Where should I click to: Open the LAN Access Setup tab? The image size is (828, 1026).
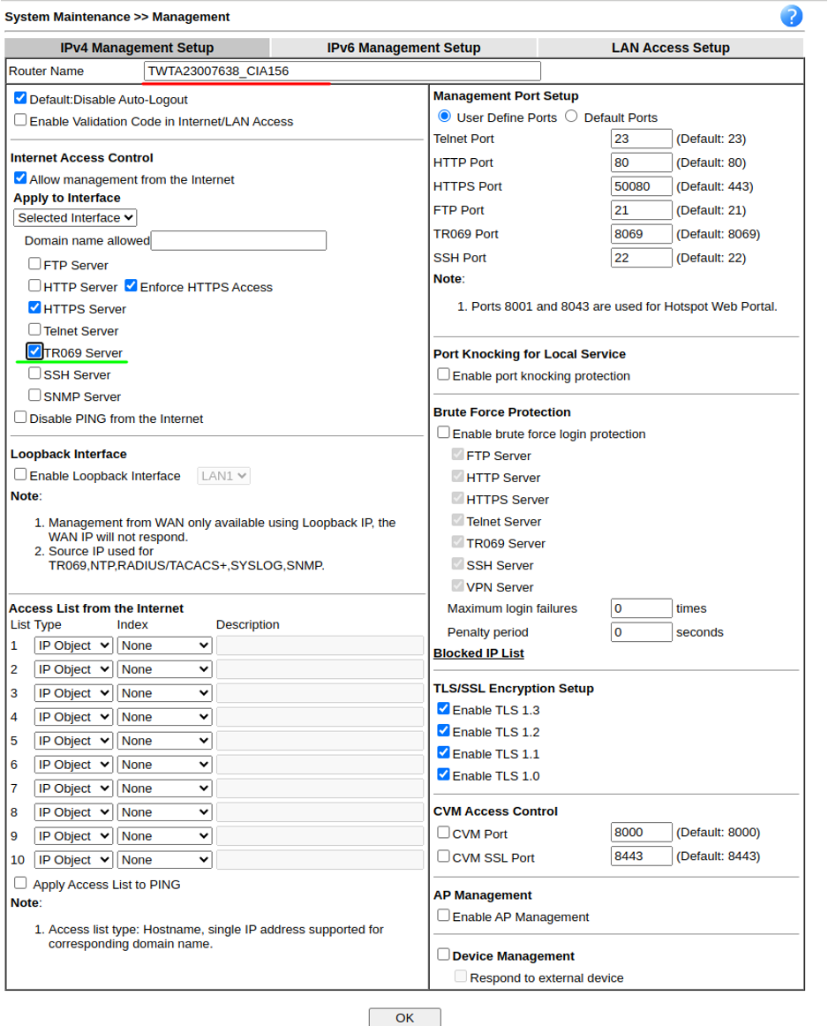pos(670,48)
